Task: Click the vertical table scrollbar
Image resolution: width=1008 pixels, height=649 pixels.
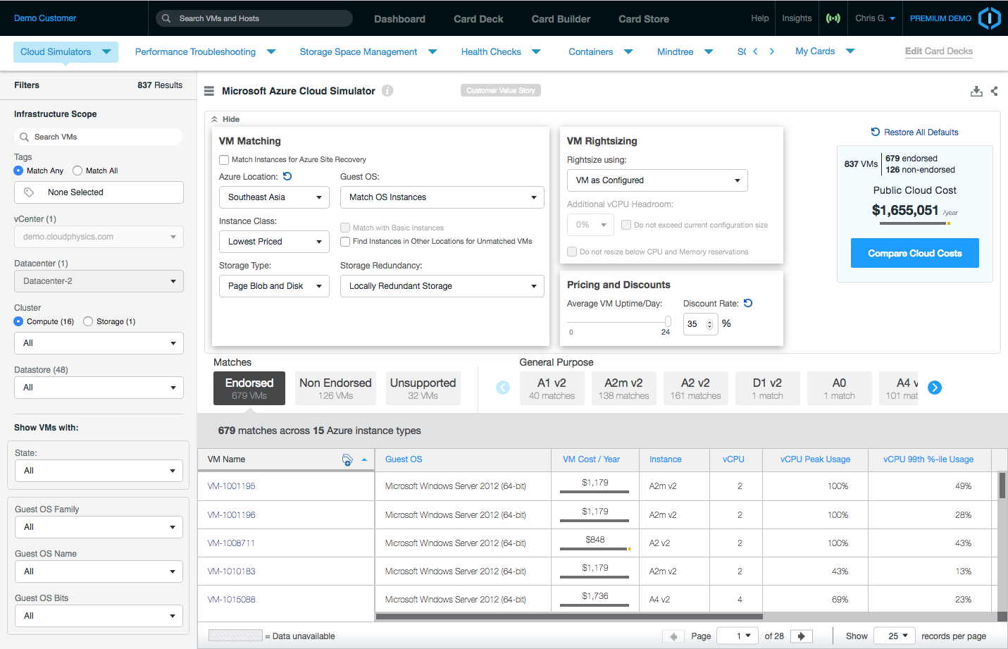Action: 1002,486
